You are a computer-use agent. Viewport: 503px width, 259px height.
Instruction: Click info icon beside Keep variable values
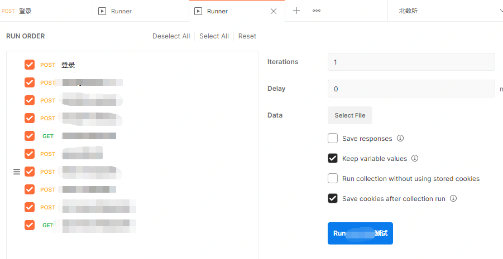[415, 158]
